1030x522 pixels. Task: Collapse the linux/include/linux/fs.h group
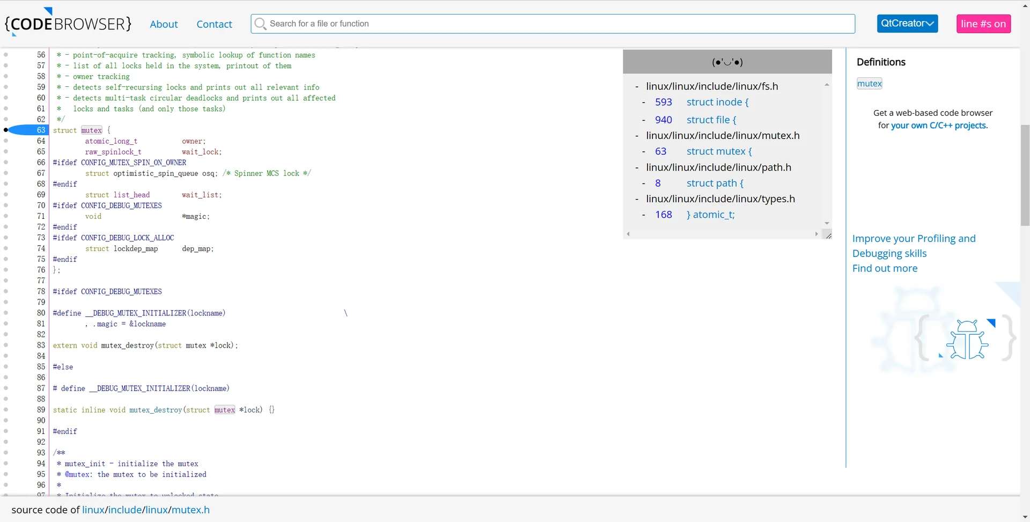point(637,86)
